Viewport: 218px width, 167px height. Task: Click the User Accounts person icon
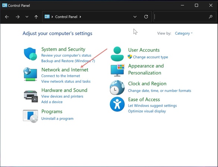point(117,54)
